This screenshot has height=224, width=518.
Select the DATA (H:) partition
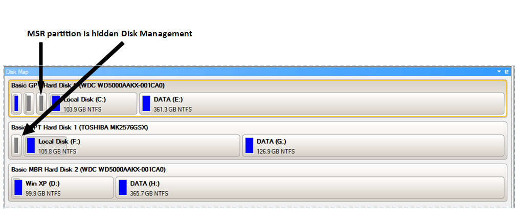(x=310, y=187)
